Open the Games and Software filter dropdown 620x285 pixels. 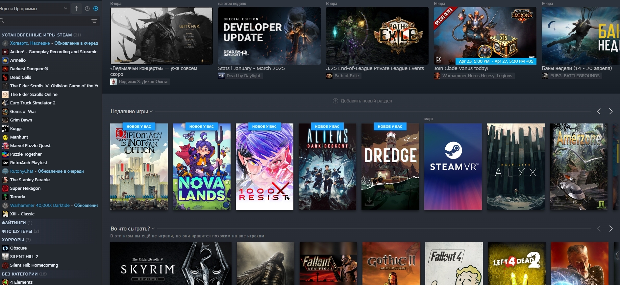[34, 9]
